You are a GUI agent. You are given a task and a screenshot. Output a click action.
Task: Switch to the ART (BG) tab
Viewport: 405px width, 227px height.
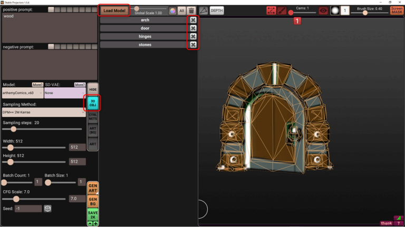pos(93,130)
